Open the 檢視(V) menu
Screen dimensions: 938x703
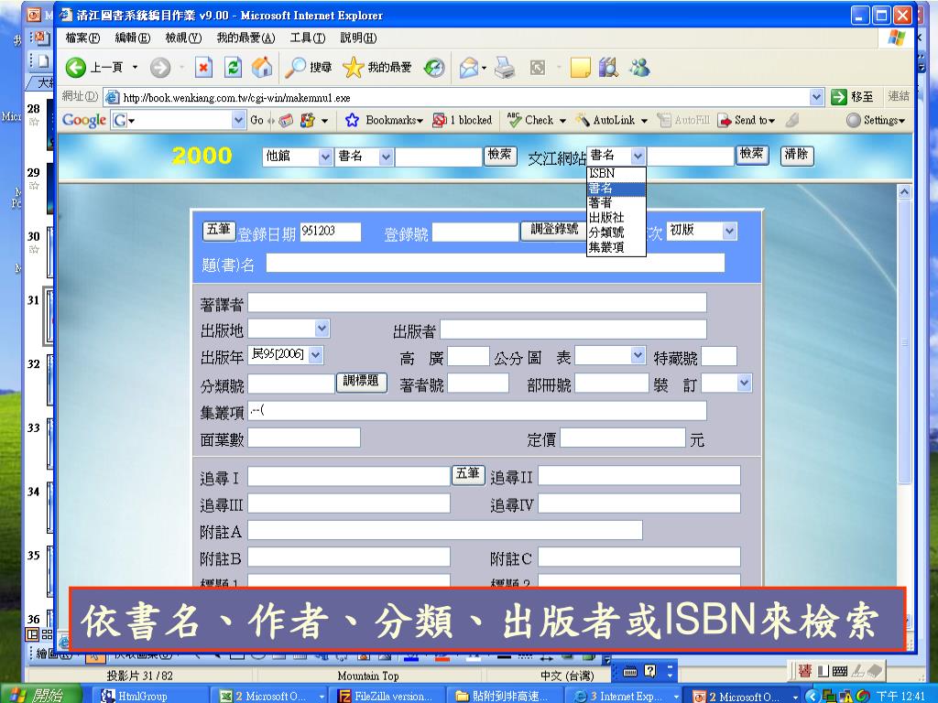[183, 38]
